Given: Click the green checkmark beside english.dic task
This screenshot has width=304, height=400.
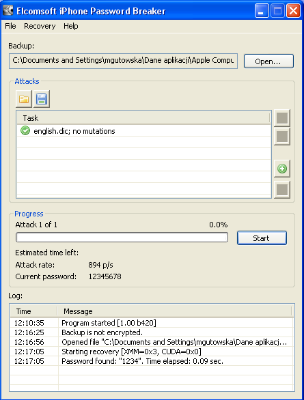Looking at the screenshot, I should 25,130.
